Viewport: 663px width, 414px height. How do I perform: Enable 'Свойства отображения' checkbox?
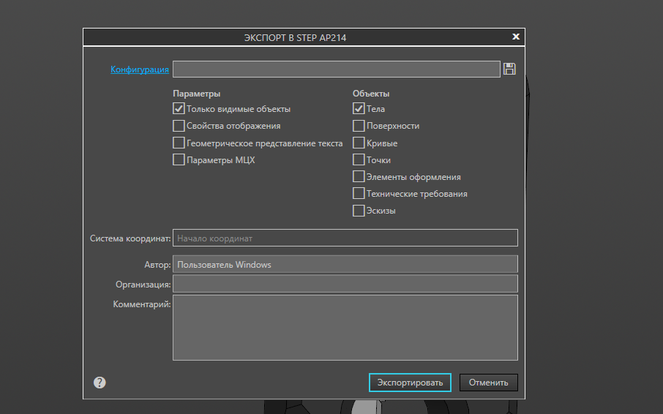(179, 126)
